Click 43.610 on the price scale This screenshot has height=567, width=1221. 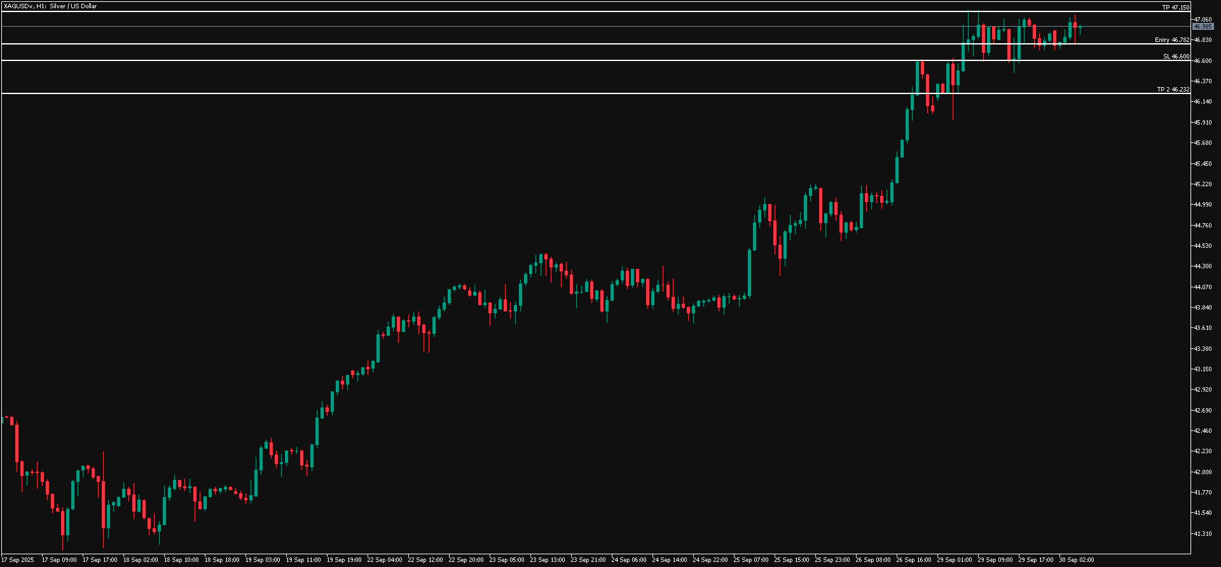click(x=1203, y=328)
